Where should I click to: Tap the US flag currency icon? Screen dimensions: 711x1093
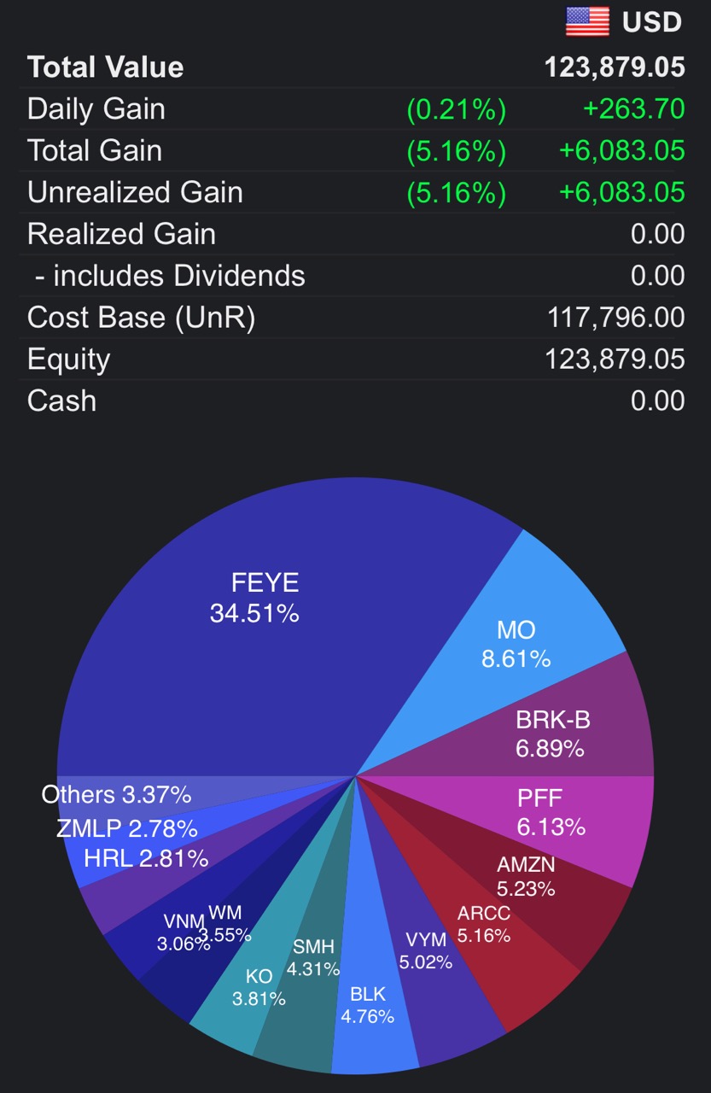[587, 21]
